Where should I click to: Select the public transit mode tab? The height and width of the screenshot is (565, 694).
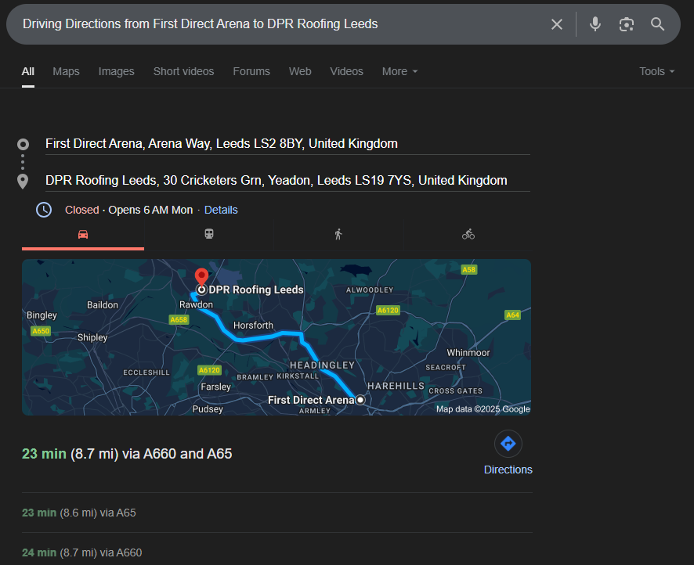pos(209,235)
